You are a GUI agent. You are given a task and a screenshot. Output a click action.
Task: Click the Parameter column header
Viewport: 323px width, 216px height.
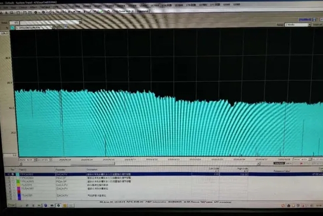coord(60,170)
